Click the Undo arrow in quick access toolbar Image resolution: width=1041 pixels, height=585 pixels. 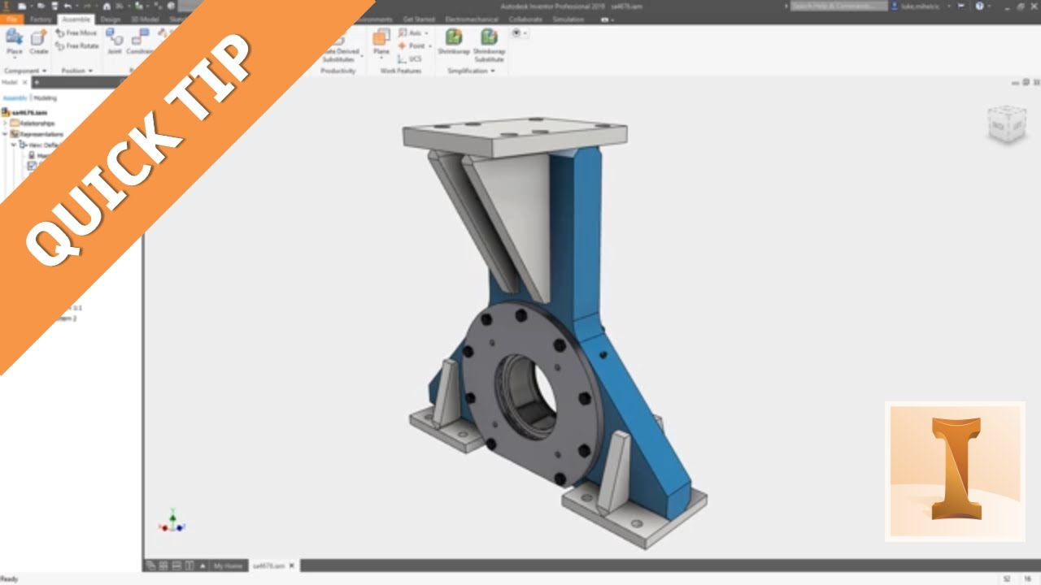coord(68,6)
